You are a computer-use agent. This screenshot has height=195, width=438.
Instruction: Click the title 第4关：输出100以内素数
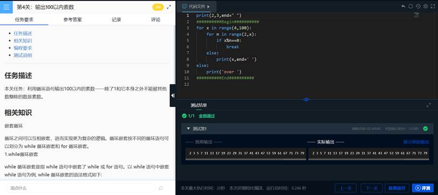[45, 7]
